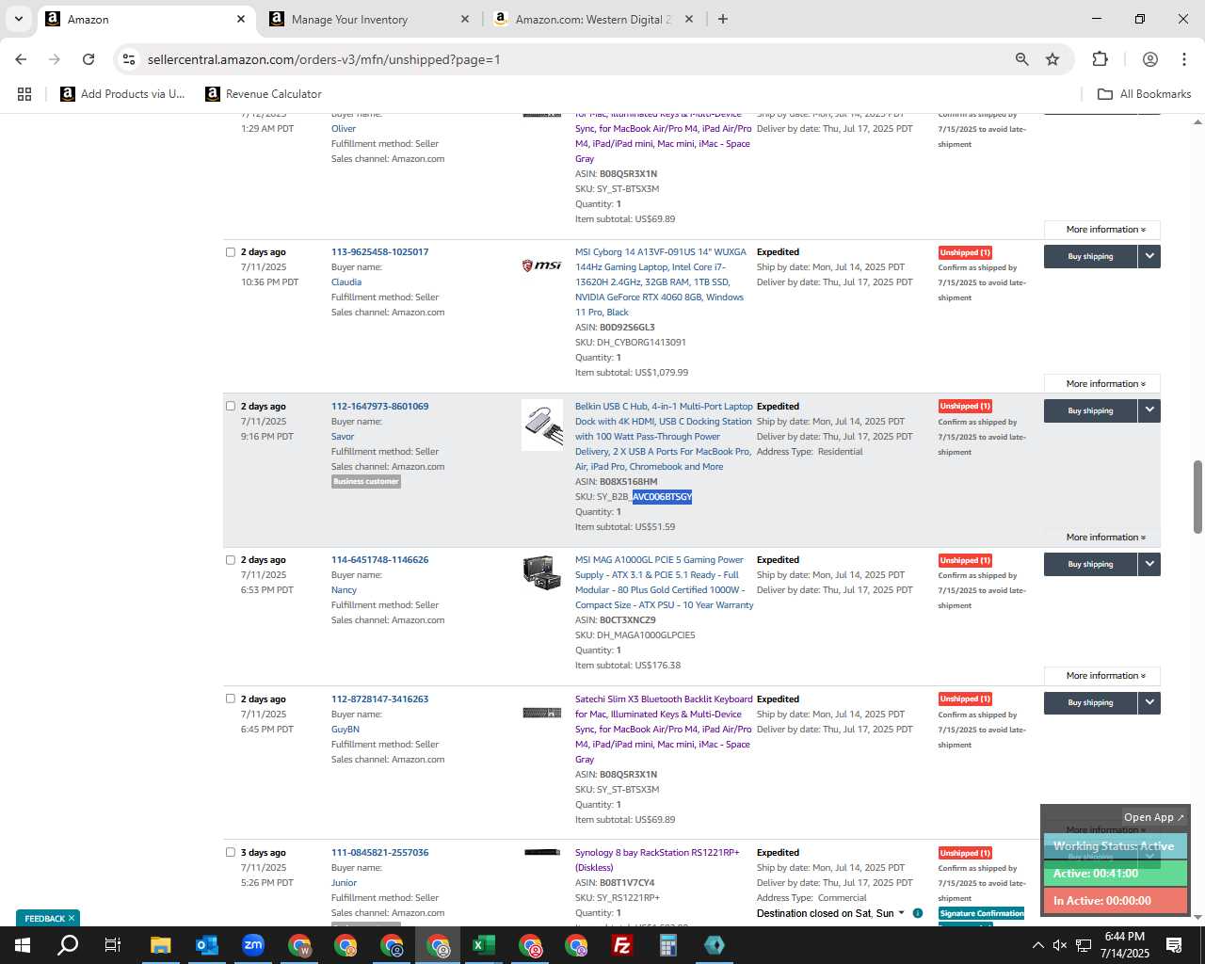1205x964 pixels.
Task: Open Chrome three-dot menu
Action: [1183, 59]
